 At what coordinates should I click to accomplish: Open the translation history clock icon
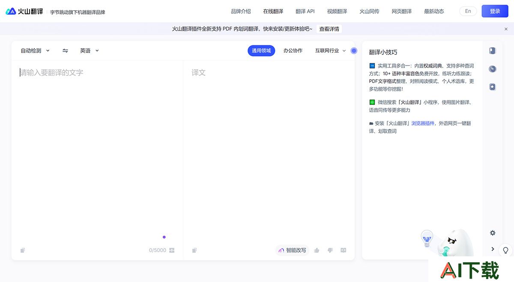493,68
